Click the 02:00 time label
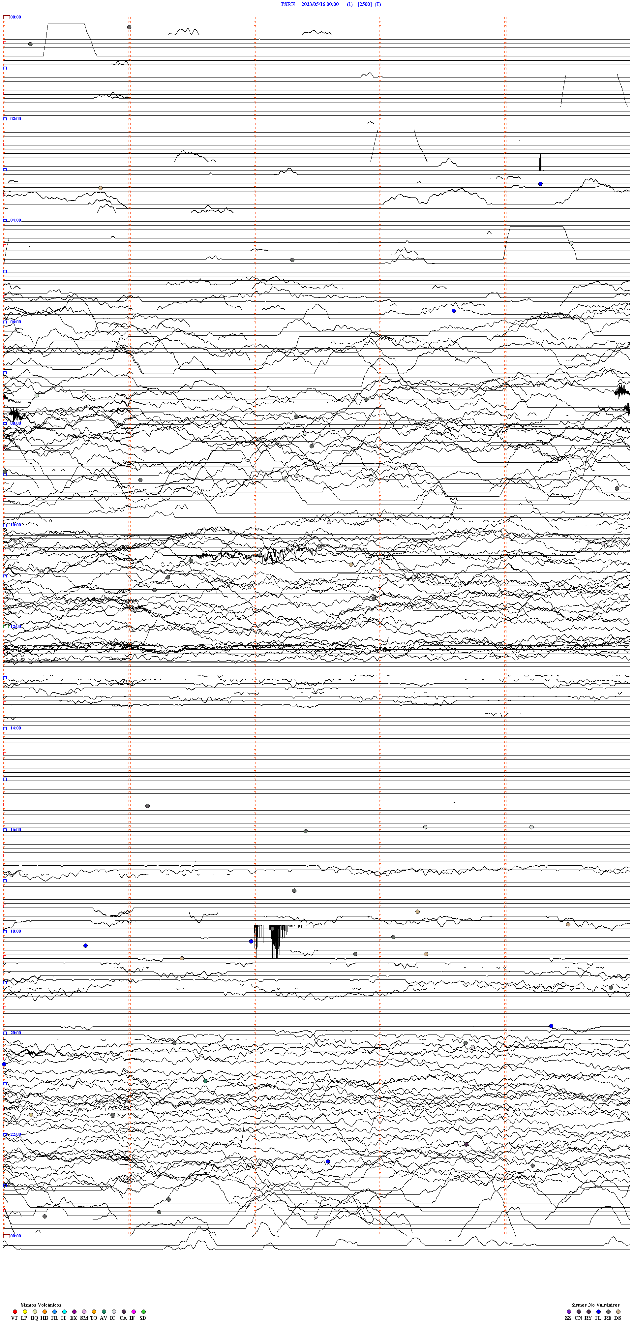The width and height of the screenshot is (633, 1328). tap(15, 119)
